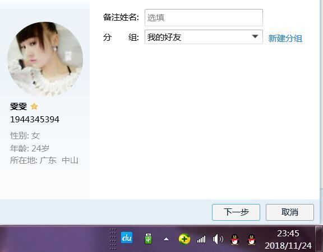Show hidden tray icons arrow

tap(166, 239)
